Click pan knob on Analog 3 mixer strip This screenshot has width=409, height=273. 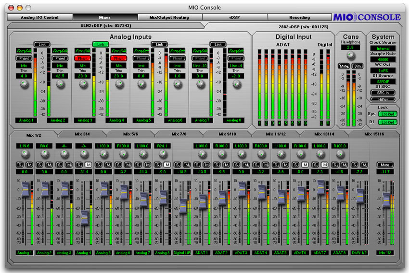[x=64, y=154]
